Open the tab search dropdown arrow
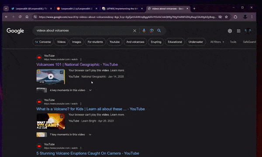 [x=6, y=9]
